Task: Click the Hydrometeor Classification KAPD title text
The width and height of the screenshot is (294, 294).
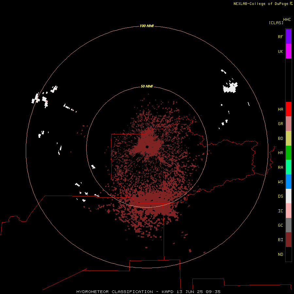Action: [148, 292]
